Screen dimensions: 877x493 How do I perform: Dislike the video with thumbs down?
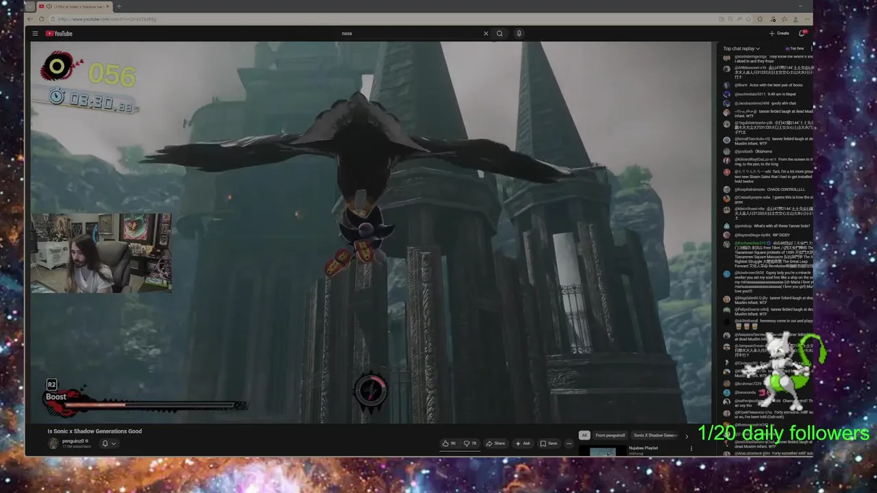470,444
